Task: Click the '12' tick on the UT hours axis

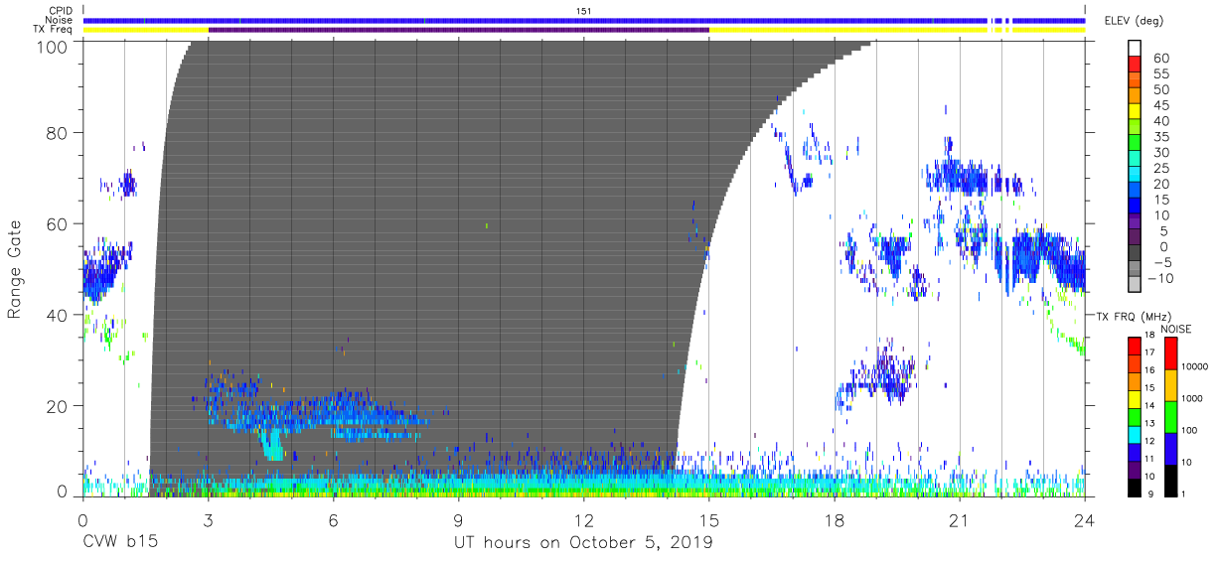Action: 584,519
